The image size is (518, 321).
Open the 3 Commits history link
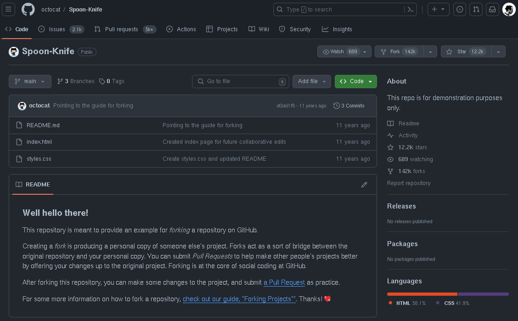pos(349,106)
